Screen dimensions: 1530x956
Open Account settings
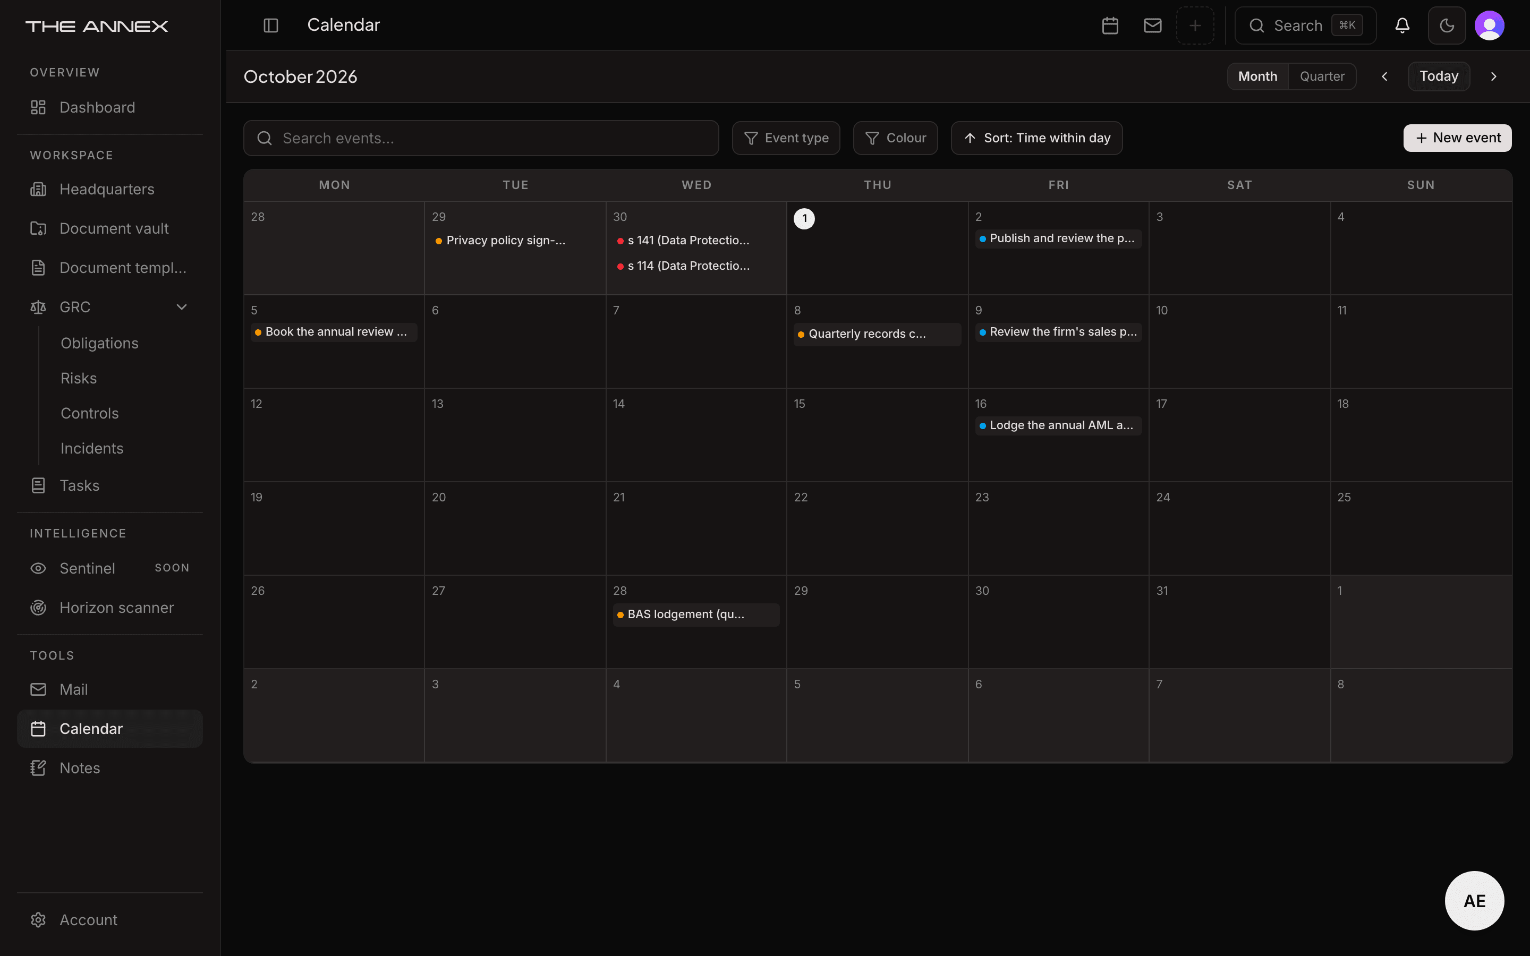[x=109, y=920]
